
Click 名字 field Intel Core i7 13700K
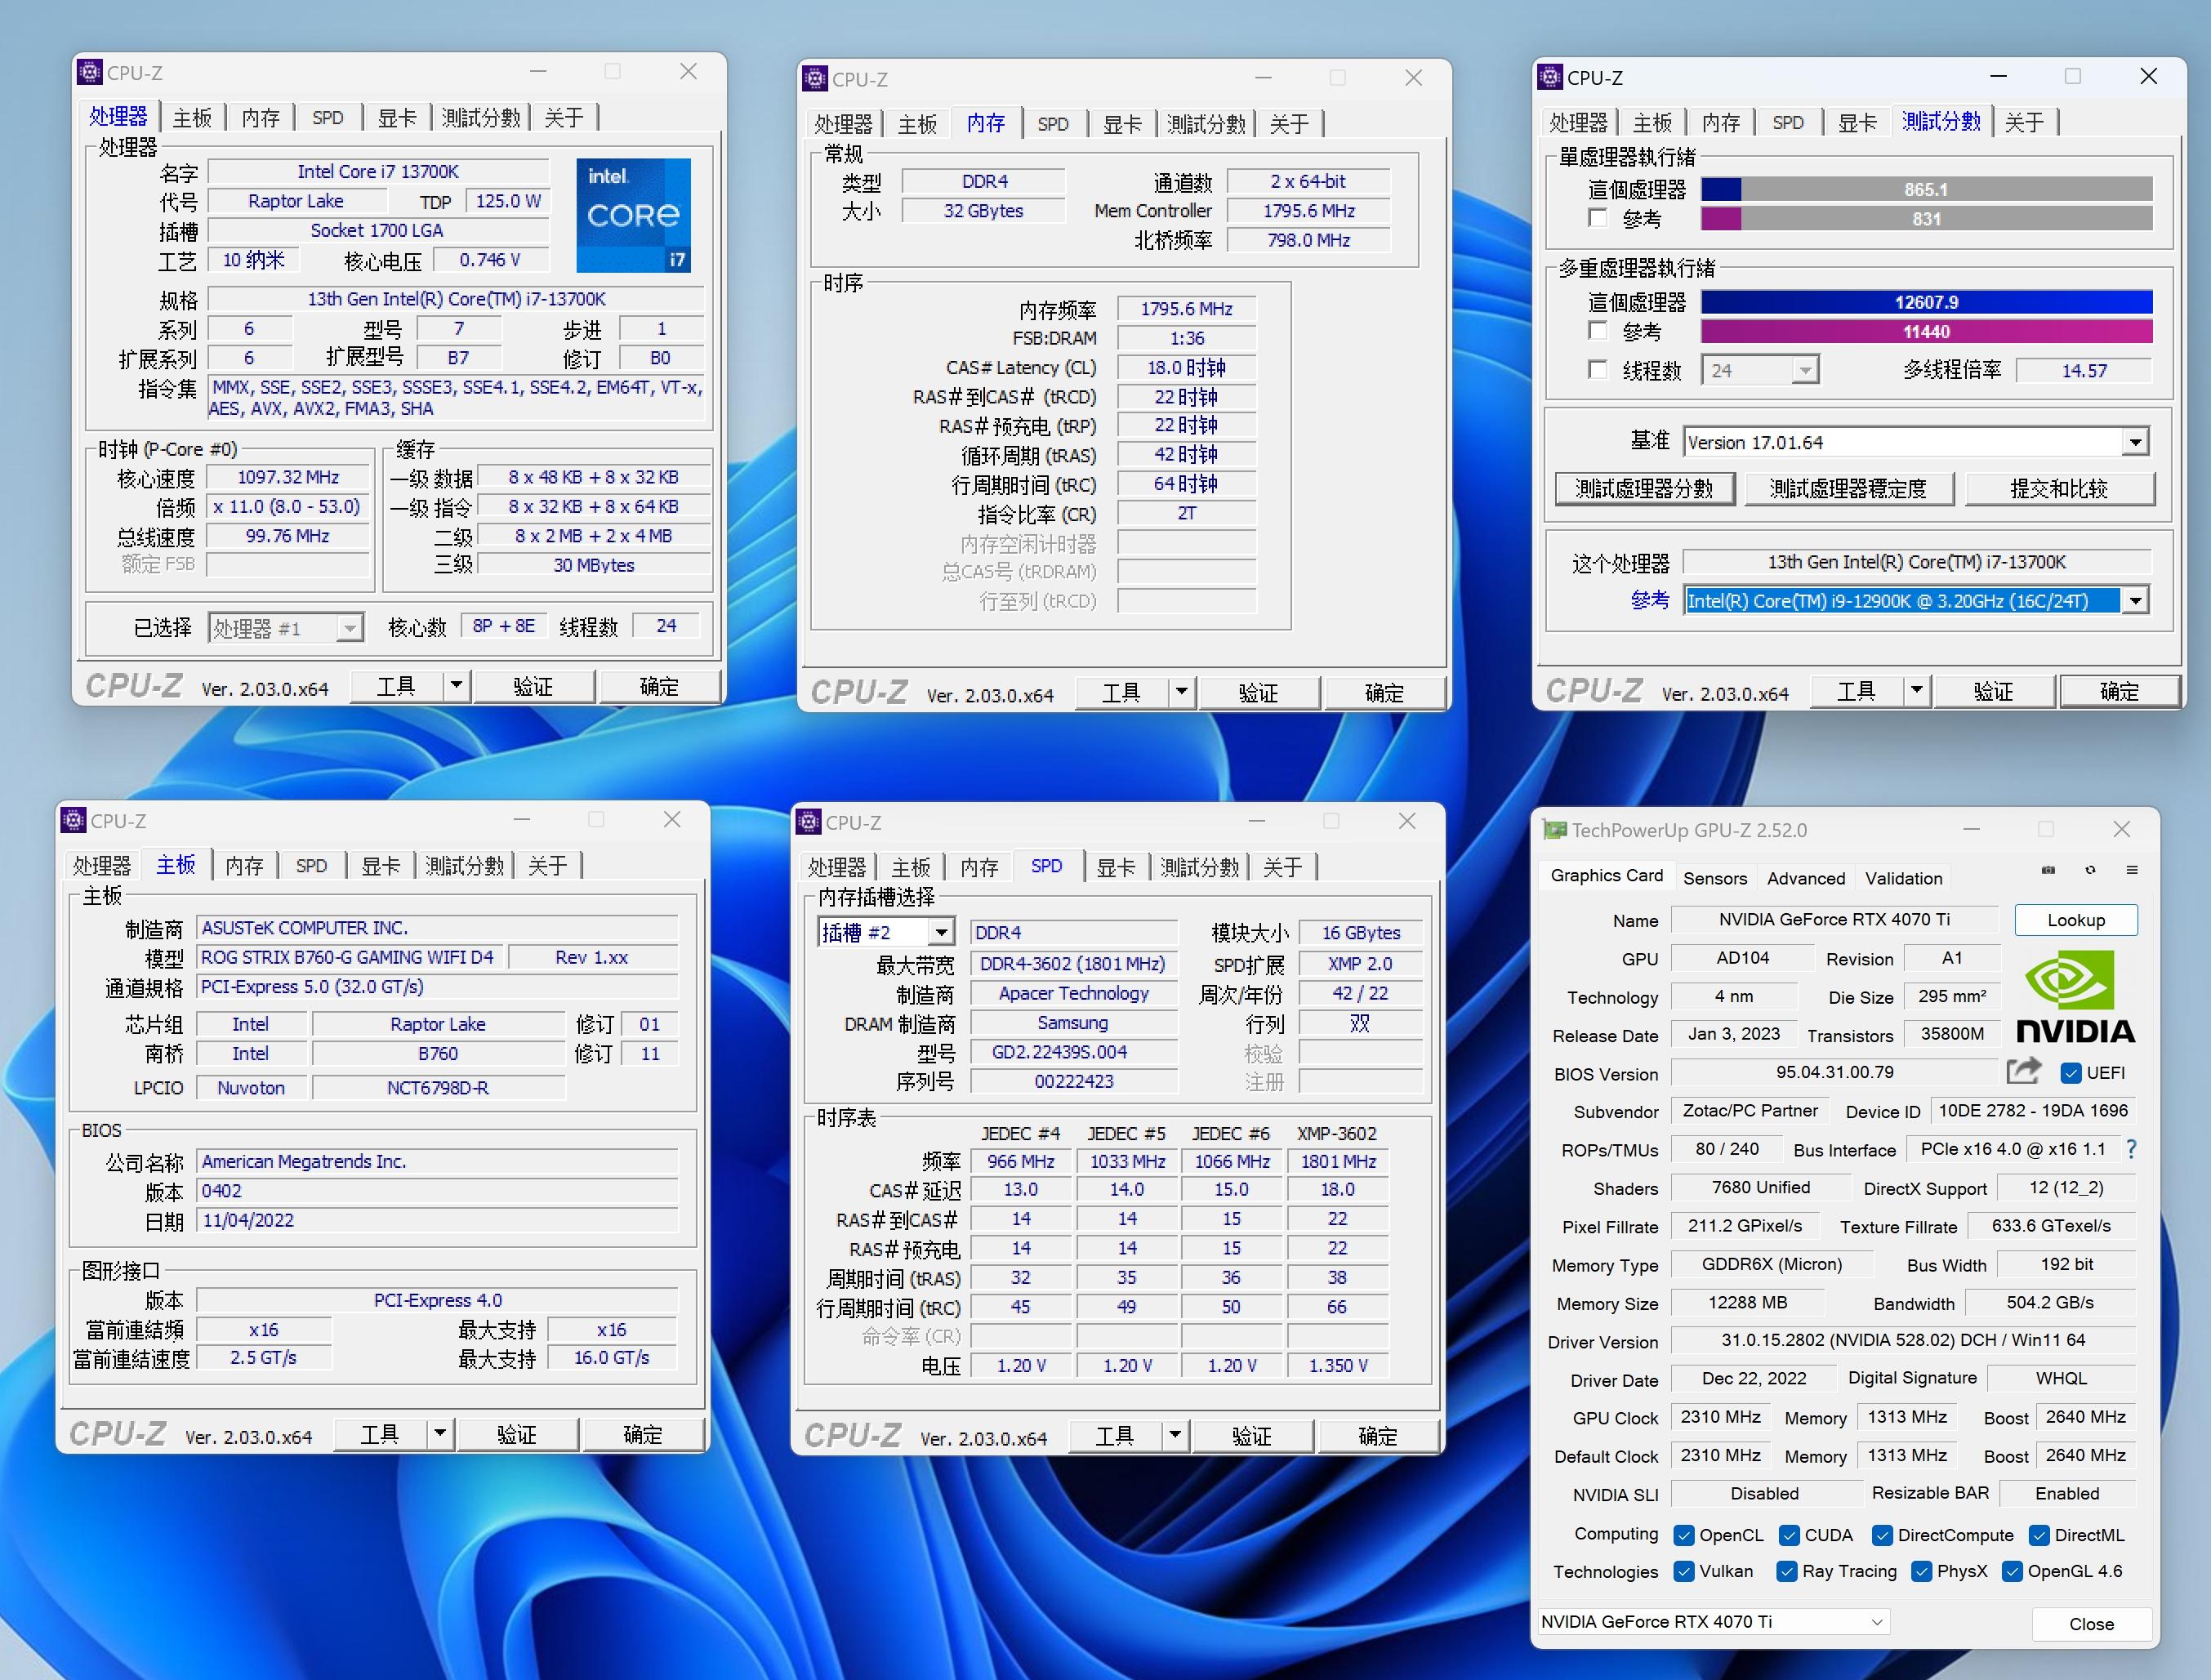(378, 171)
